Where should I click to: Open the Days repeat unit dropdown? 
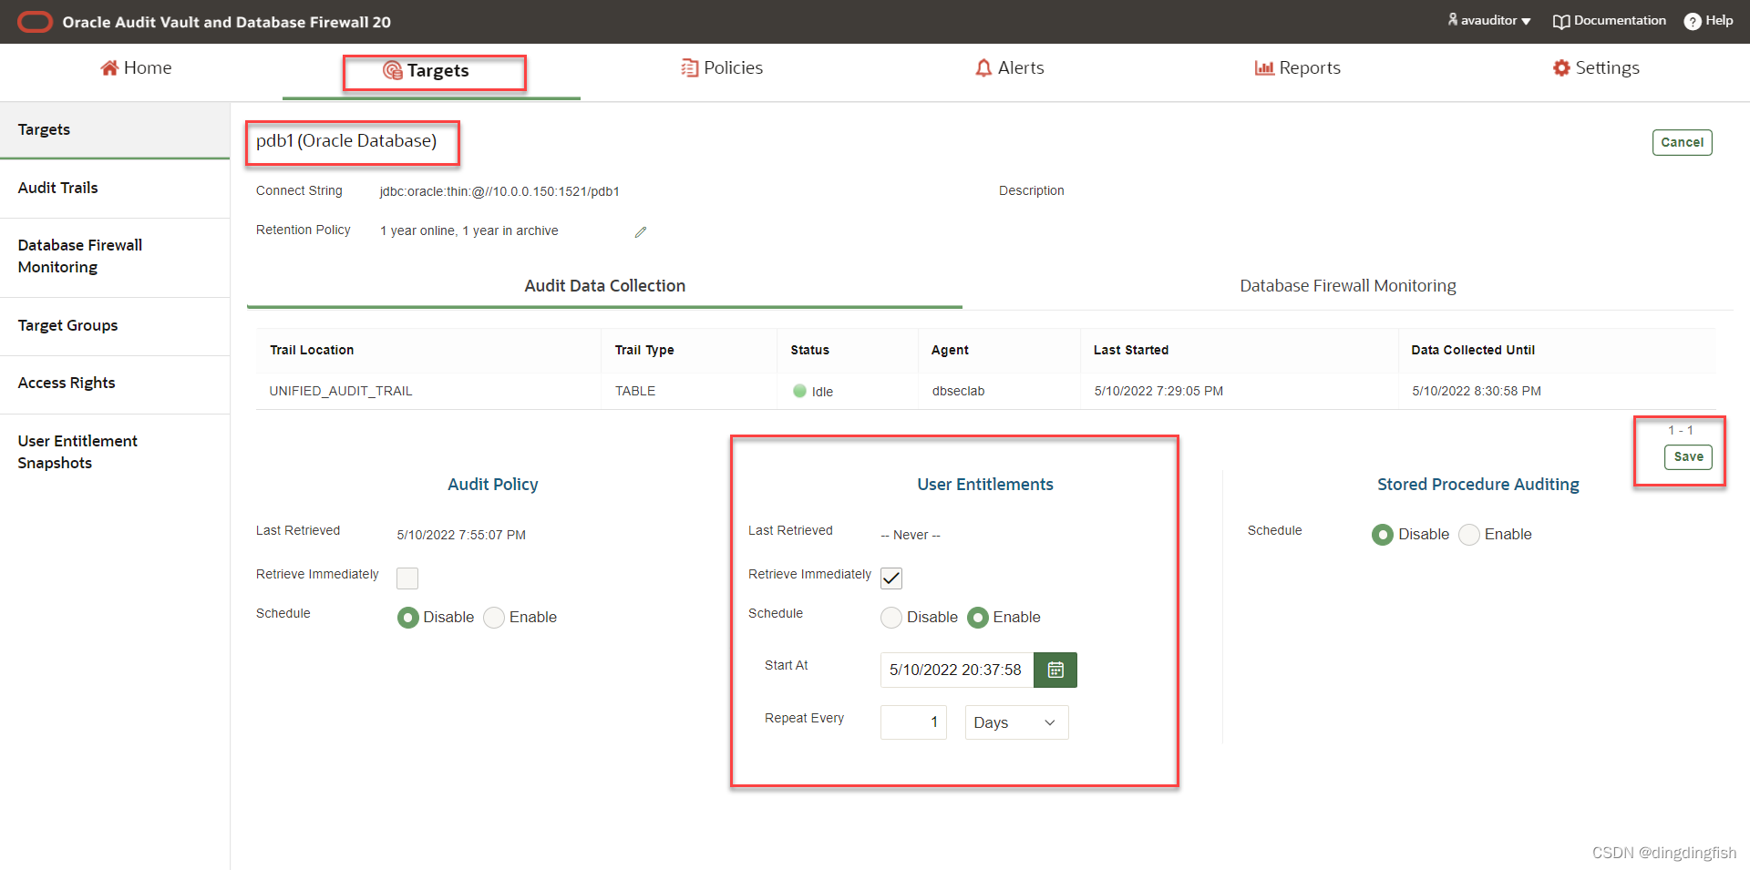1016,723
